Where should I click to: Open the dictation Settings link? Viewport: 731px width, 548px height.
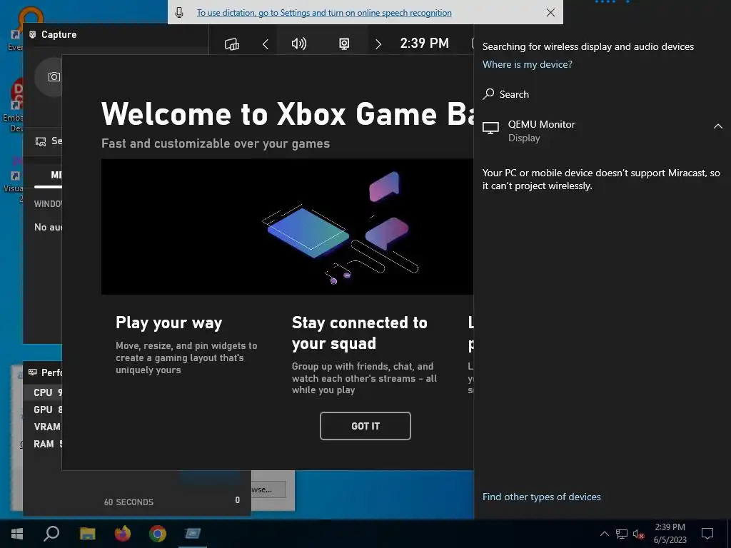click(324, 13)
